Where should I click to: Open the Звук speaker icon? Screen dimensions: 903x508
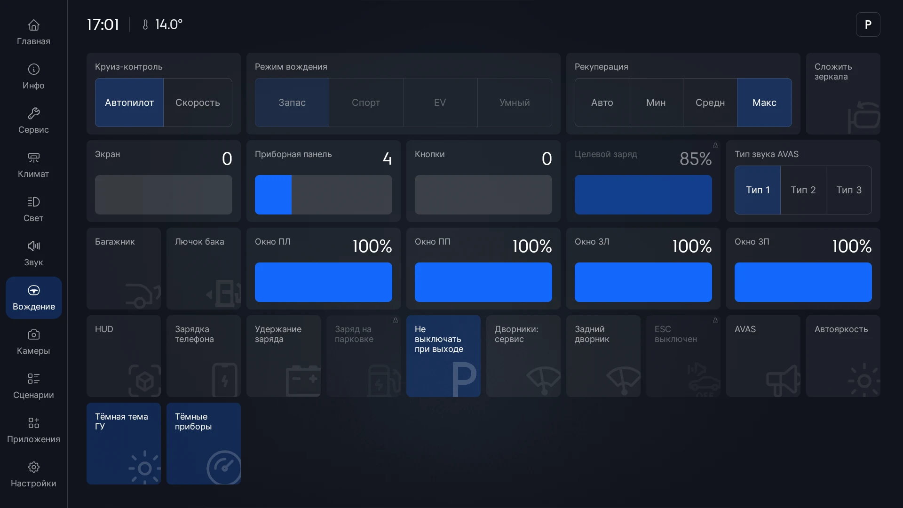point(33,246)
